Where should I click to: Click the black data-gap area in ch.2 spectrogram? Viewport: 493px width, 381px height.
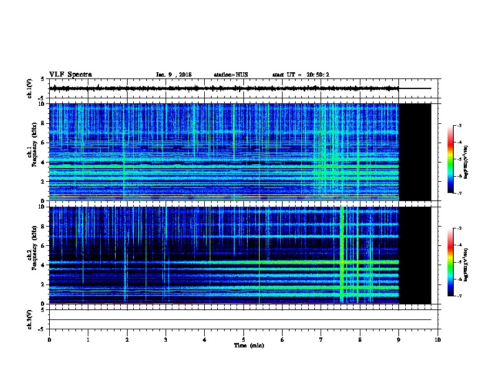(x=415, y=255)
